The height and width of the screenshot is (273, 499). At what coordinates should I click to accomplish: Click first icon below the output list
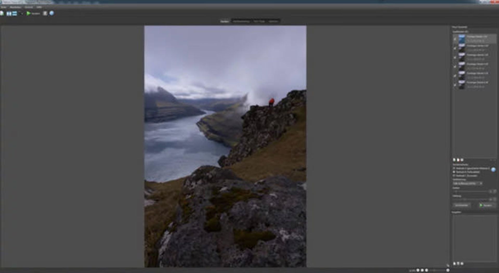(454, 264)
